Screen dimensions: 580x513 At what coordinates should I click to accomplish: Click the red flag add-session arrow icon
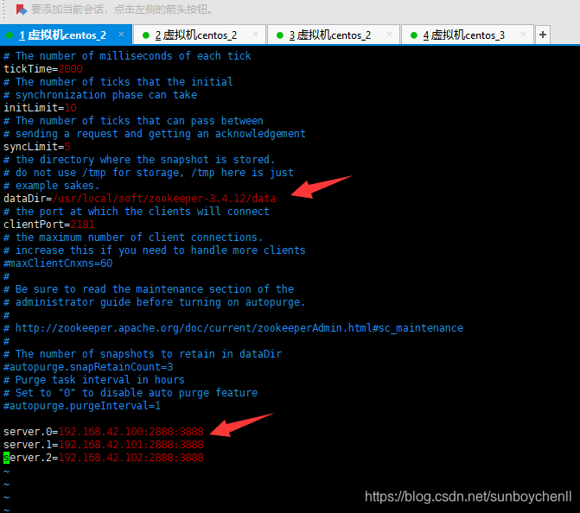click(22, 9)
